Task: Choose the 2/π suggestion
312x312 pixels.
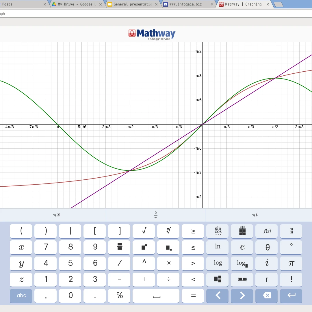Action: click(x=156, y=215)
